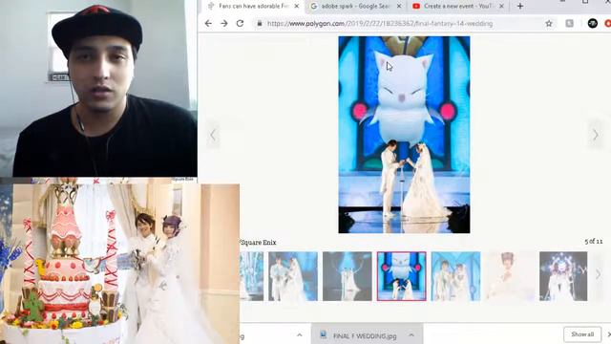Expand options for the first download item
Viewport: 611px width, 344px height.
[x=299, y=335]
